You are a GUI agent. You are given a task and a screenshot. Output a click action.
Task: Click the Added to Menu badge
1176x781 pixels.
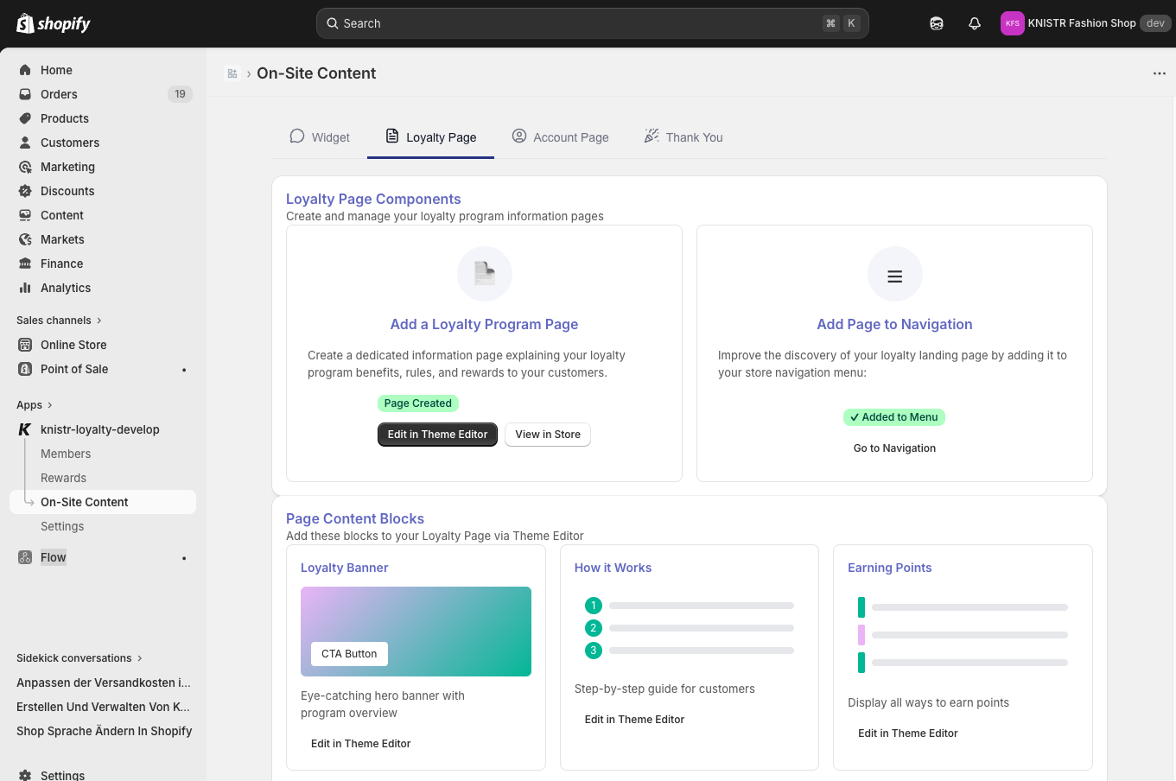[x=894, y=417]
